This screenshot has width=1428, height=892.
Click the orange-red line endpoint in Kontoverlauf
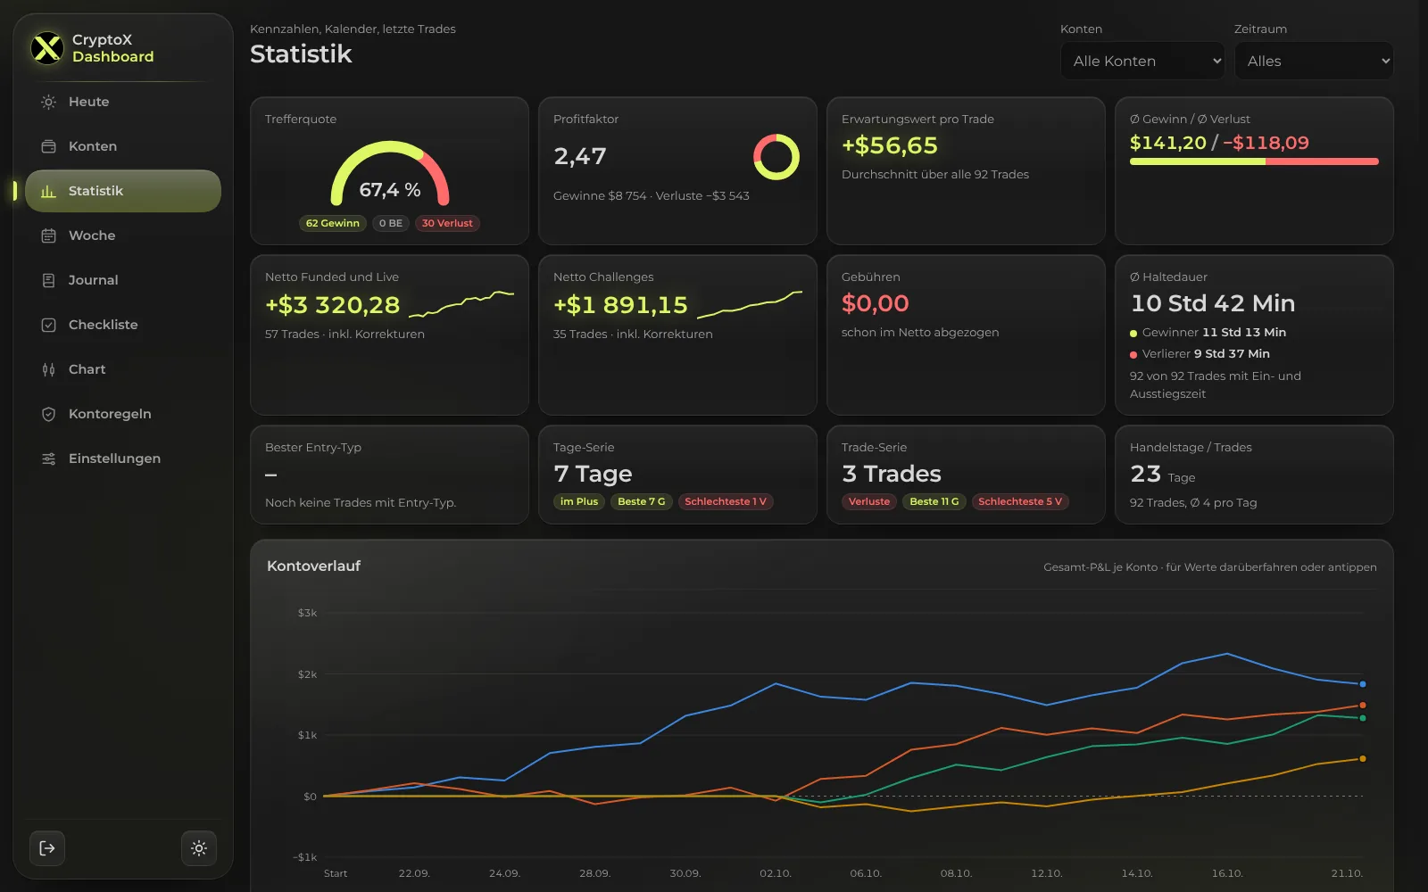point(1362,706)
